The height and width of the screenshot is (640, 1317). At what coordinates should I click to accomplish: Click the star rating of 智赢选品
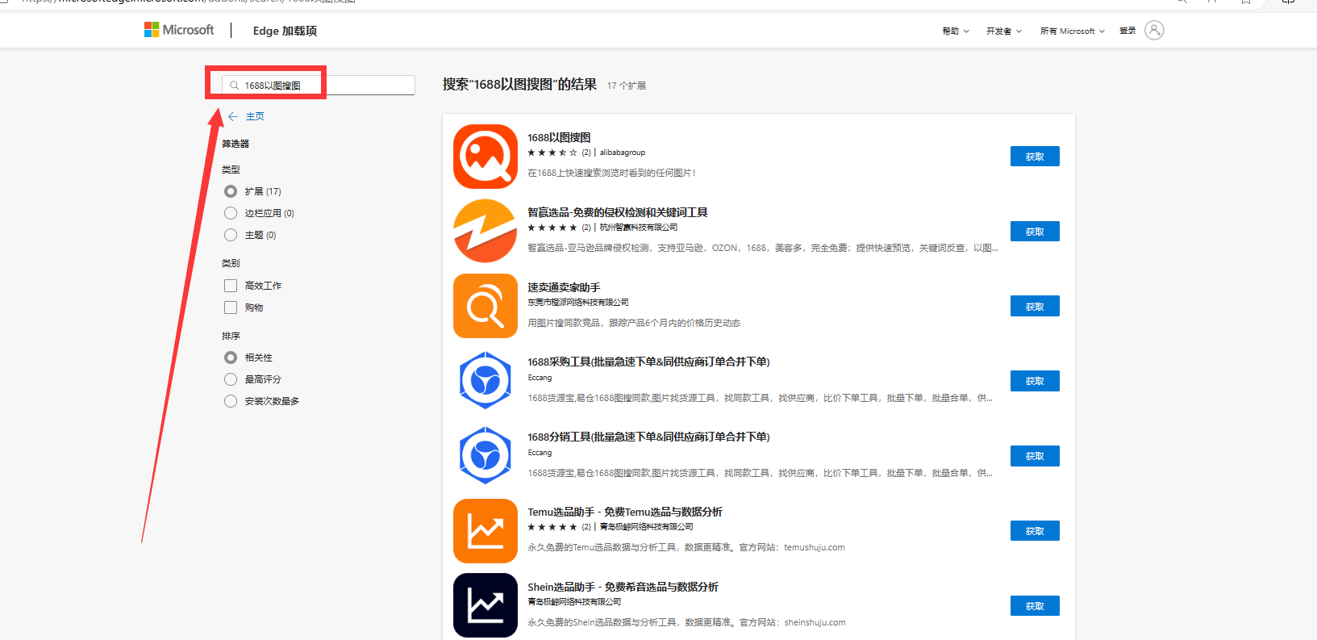(x=552, y=228)
